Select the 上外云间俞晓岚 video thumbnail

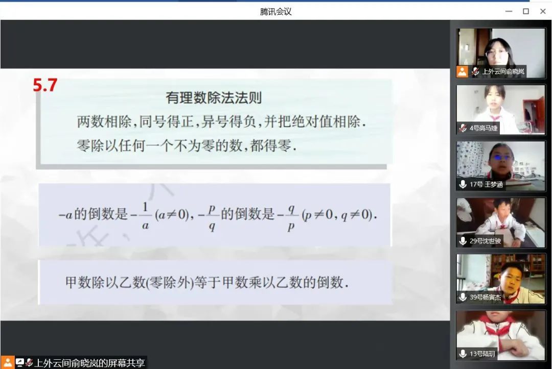[x=500, y=53]
